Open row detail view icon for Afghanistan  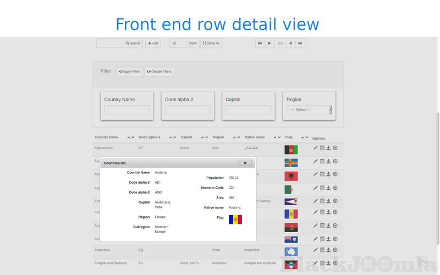(322, 147)
